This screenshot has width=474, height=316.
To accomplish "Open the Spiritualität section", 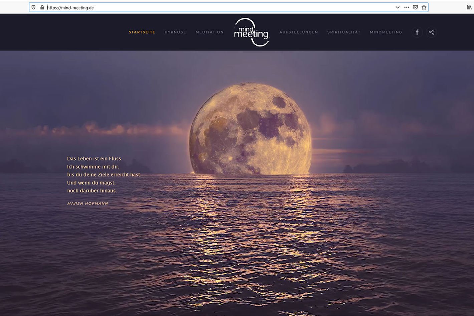I will coord(343,32).
